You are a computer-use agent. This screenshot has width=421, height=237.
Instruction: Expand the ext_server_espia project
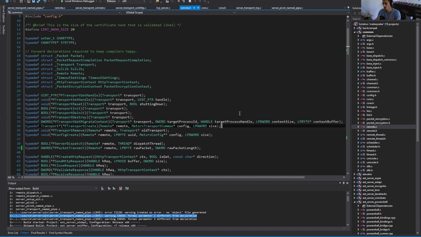[355, 178]
